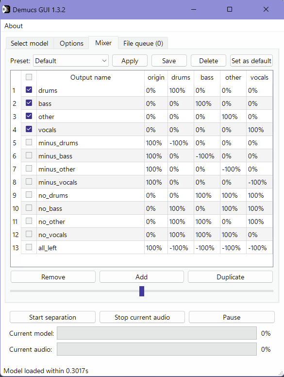Click the no_vocals output name cell
284x377 pixels.
click(90, 235)
